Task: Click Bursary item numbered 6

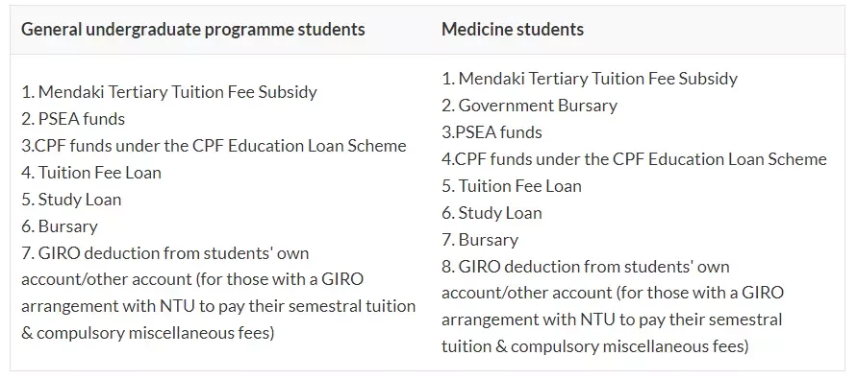Action: click(x=60, y=226)
